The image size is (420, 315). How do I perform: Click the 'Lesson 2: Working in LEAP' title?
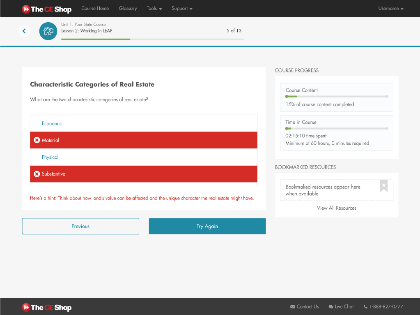tap(87, 31)
